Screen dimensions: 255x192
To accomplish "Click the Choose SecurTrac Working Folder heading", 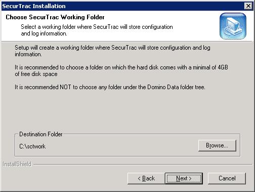I will (x=55, y=17).
